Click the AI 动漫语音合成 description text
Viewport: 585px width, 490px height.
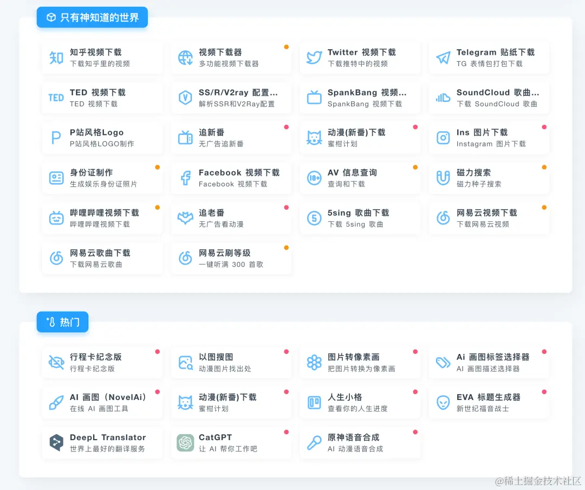point(355,449)
